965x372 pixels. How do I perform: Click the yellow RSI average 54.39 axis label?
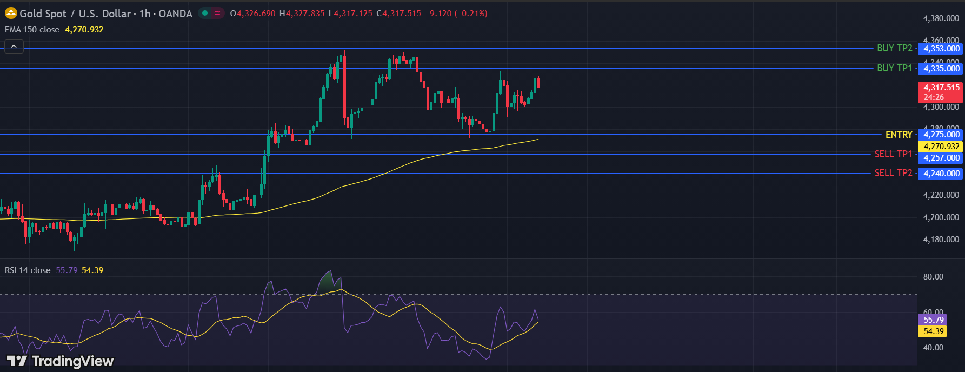coord(933,331)
